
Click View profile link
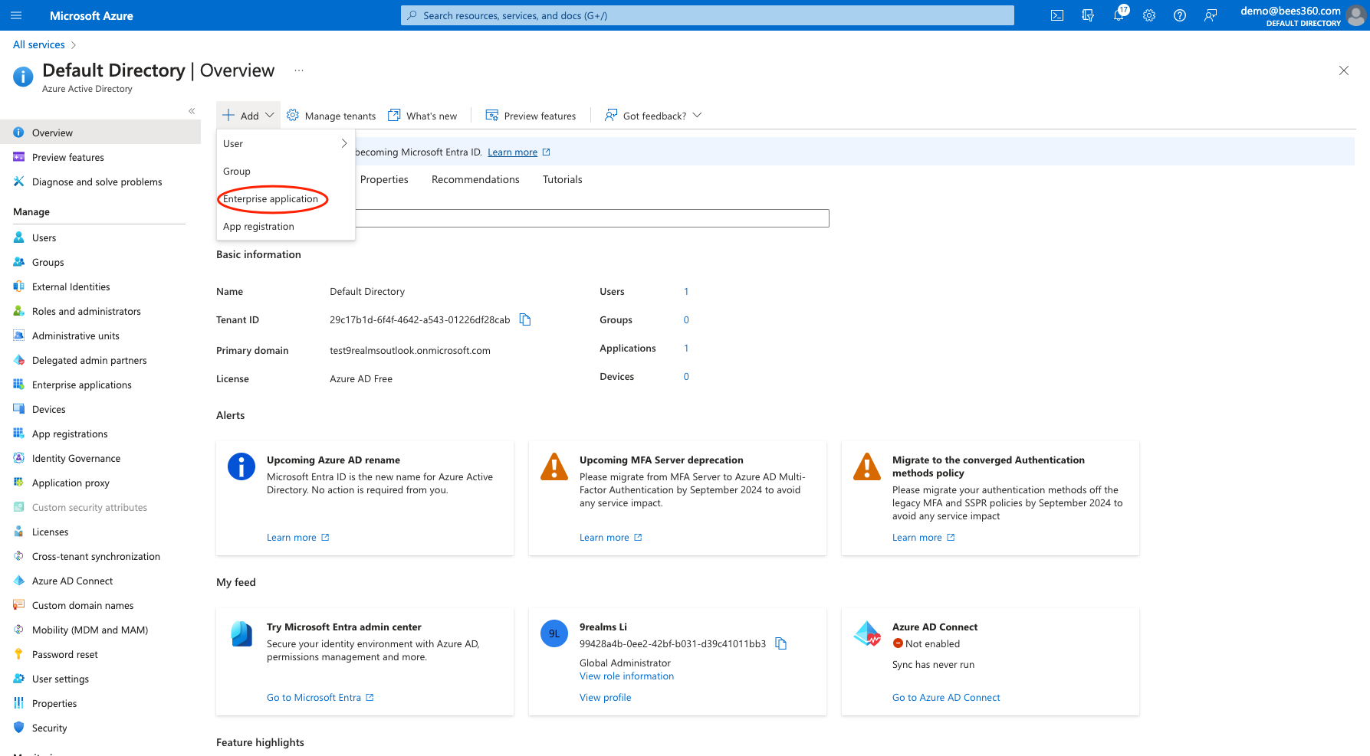click(x=606, y=697)
